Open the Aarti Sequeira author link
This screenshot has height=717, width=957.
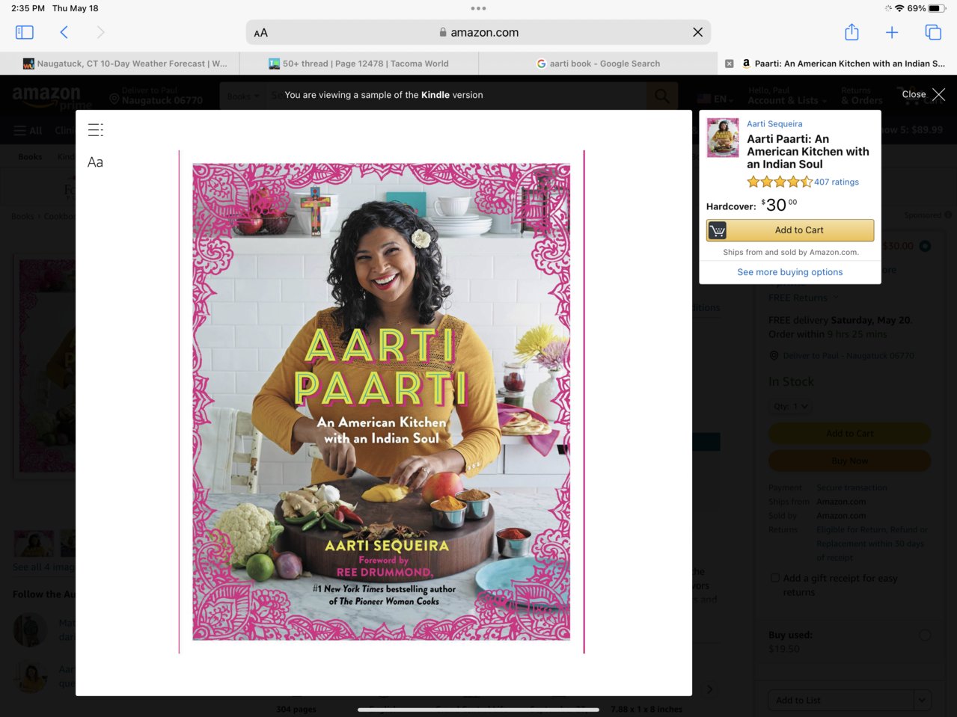[774, 124]
